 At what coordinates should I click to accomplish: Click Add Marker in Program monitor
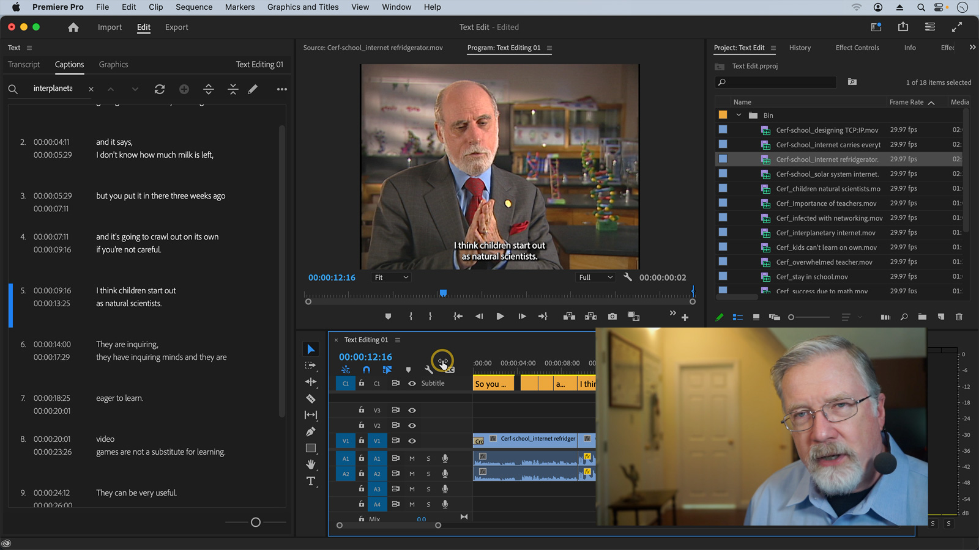(x=388, y=317)
